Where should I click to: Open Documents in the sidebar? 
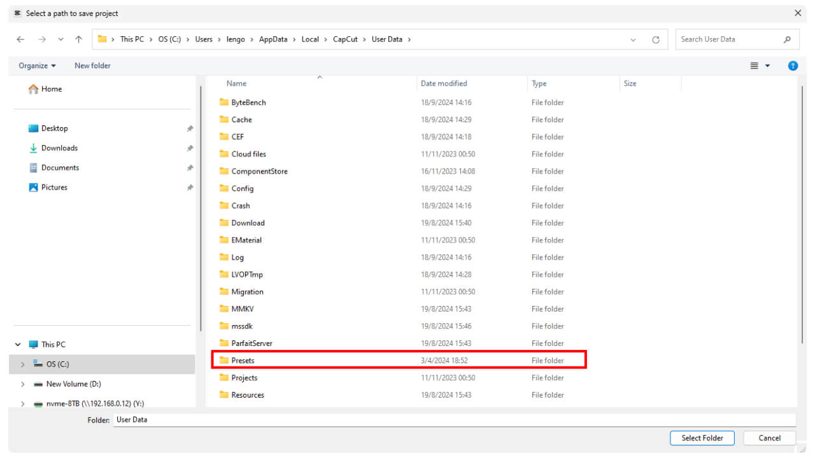[54, 168]
